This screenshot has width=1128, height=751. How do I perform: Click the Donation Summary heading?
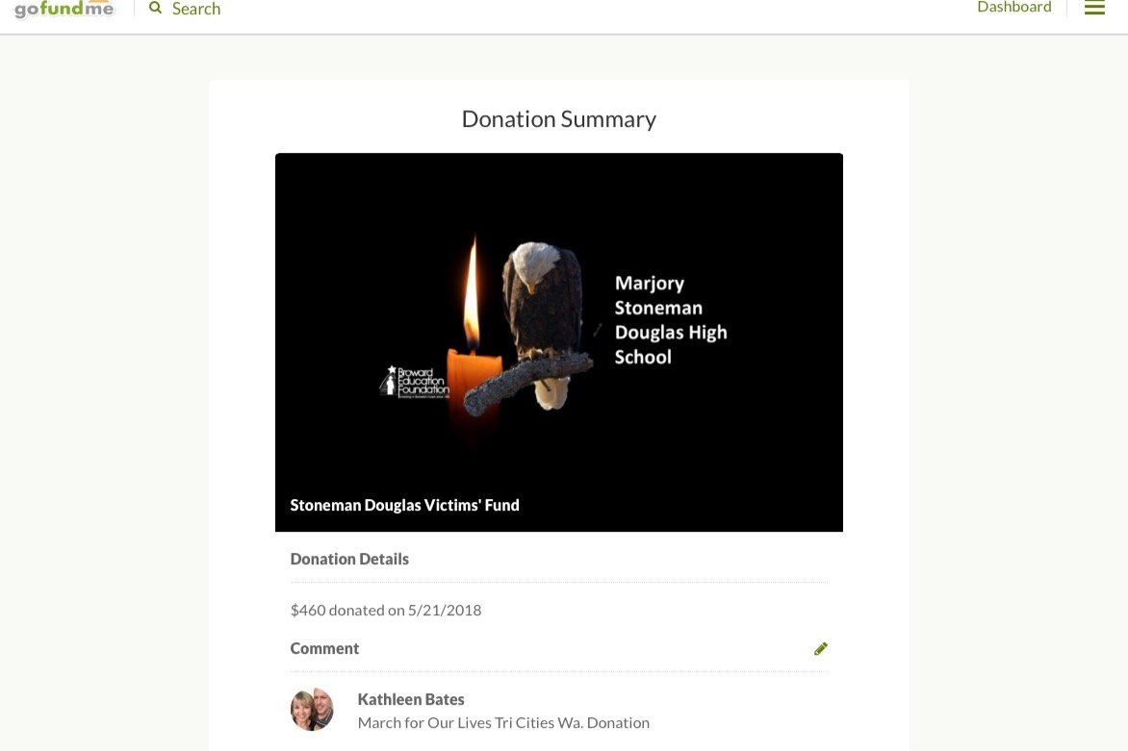(x=559, y=118)
